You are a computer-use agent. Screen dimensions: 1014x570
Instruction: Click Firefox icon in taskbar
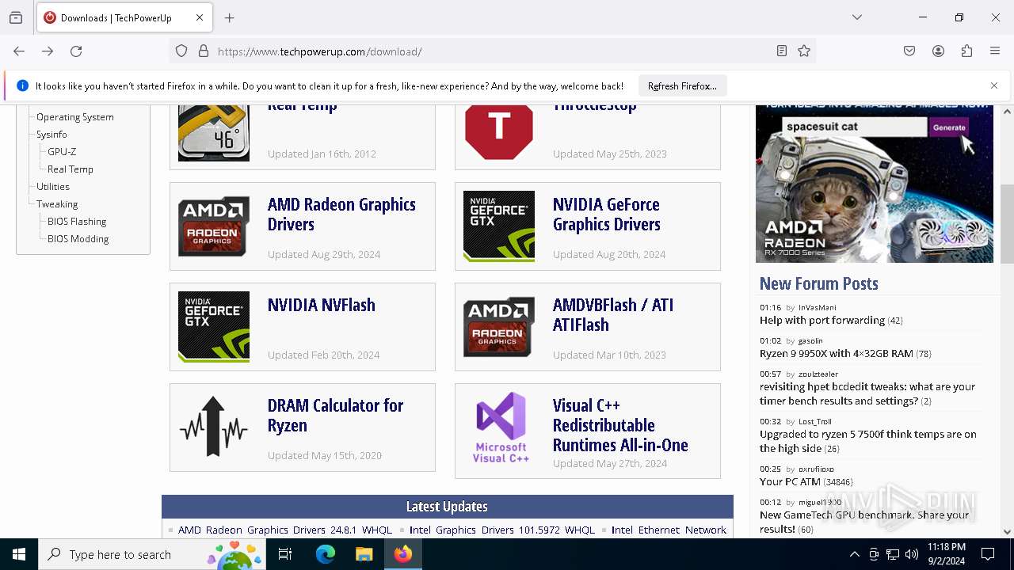click(403, 555)
